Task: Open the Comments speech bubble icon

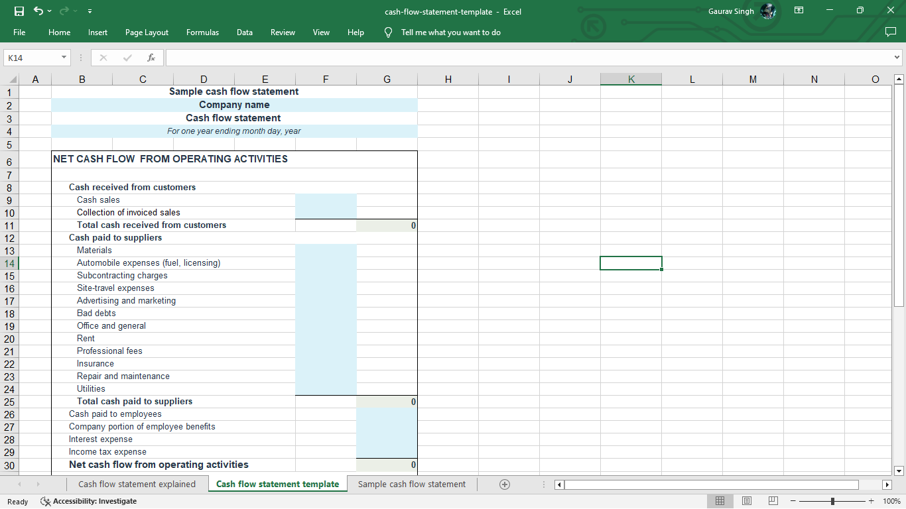Action: tap(890, 32)
